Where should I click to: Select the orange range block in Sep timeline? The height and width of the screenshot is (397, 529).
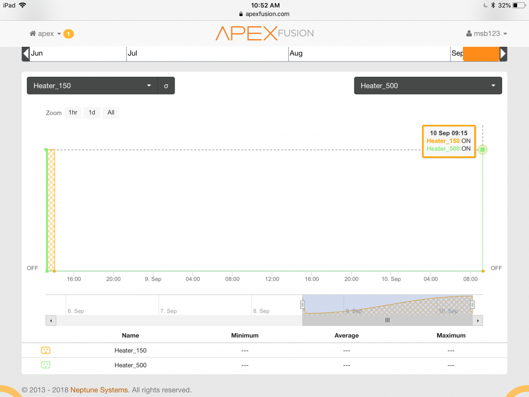click(x=481, y=54)
